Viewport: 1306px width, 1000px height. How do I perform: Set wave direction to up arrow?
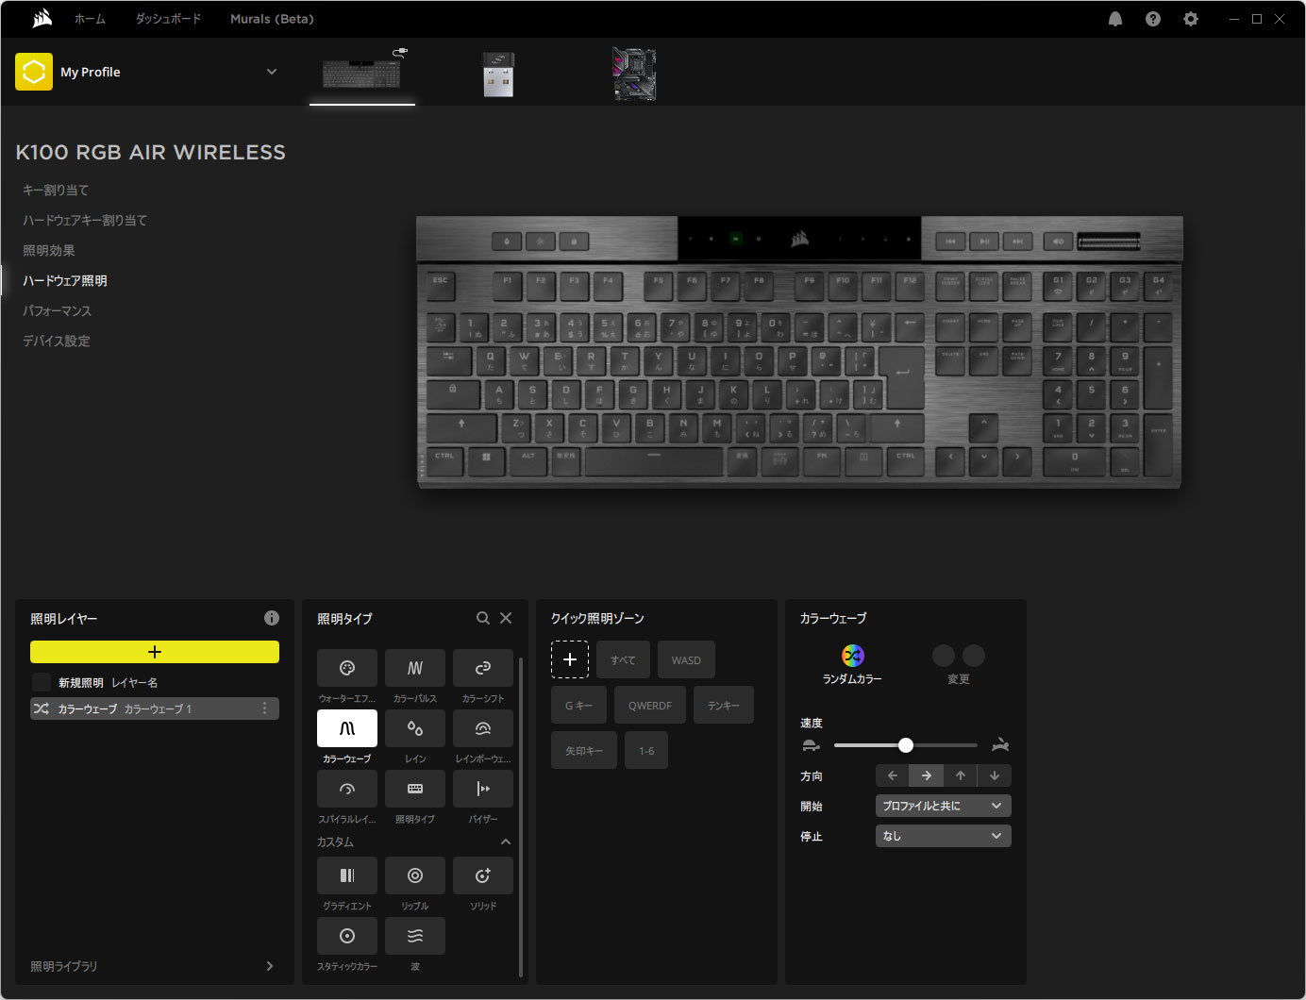pos(961,775)
